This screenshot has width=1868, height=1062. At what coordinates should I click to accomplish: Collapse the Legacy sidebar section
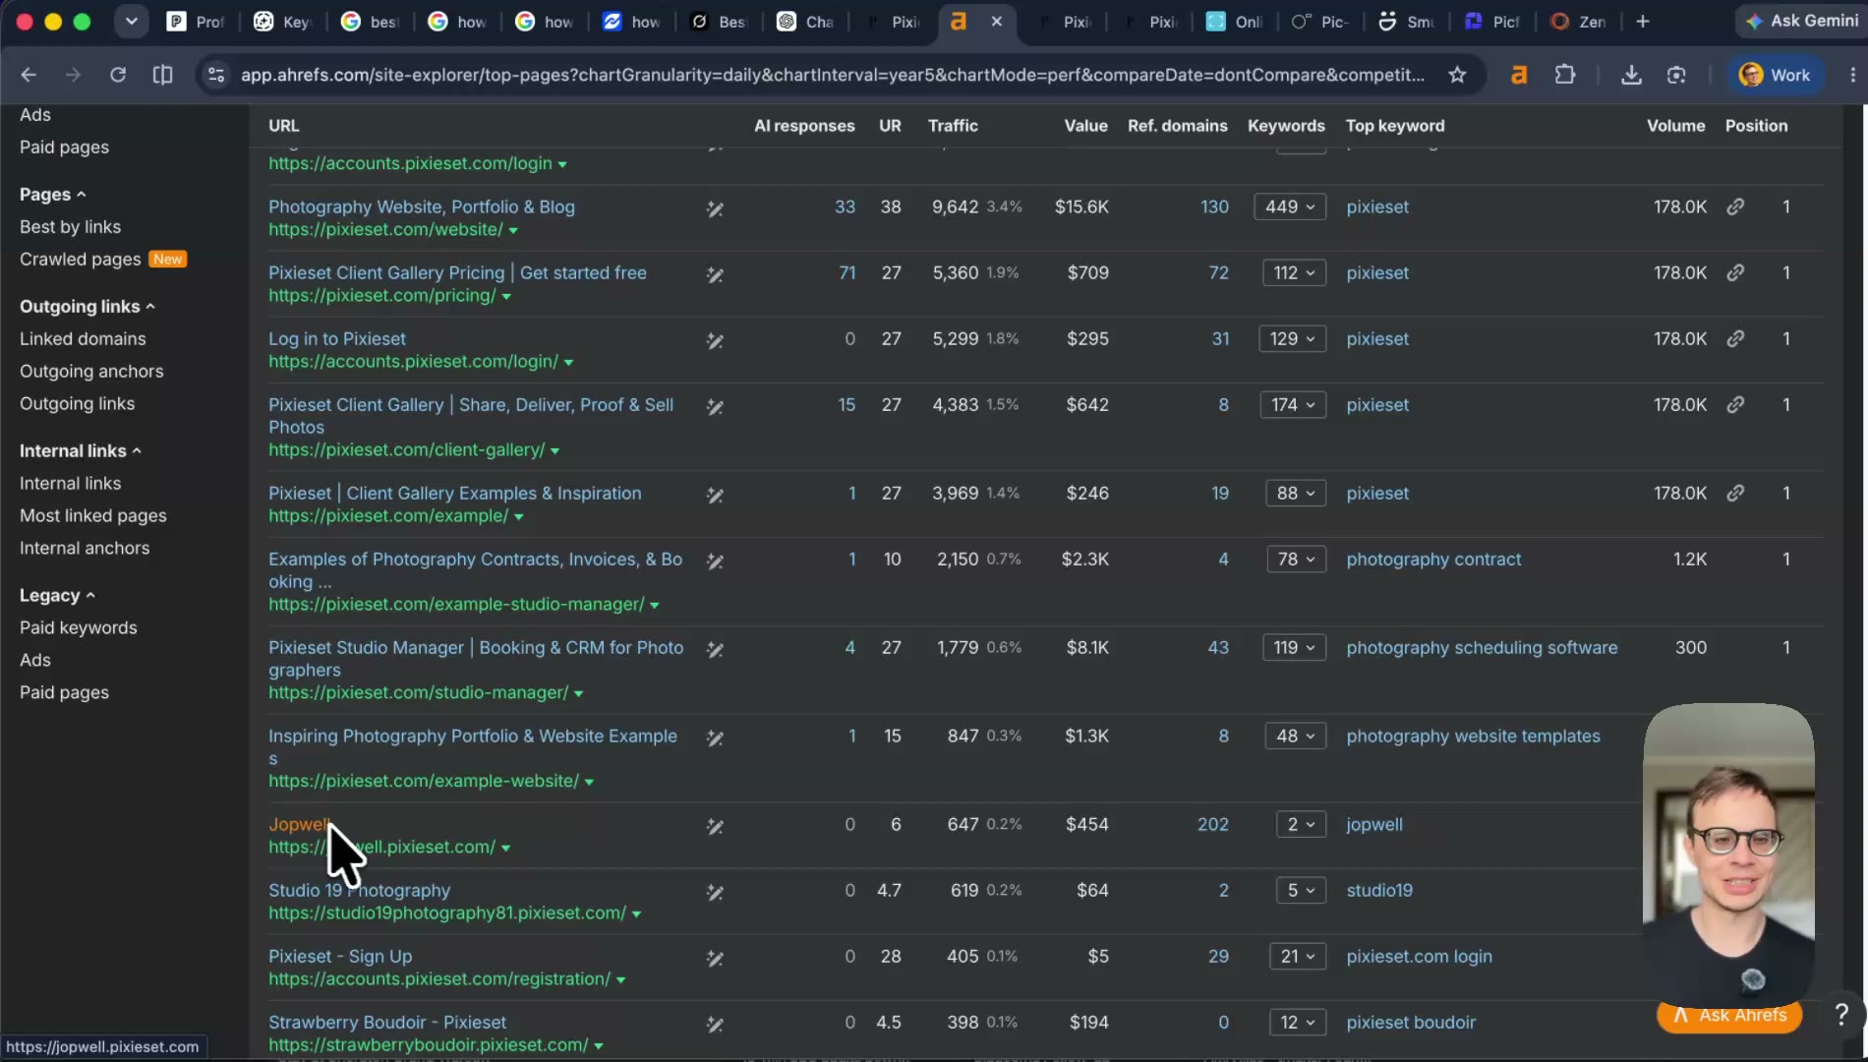pos(57,595)
